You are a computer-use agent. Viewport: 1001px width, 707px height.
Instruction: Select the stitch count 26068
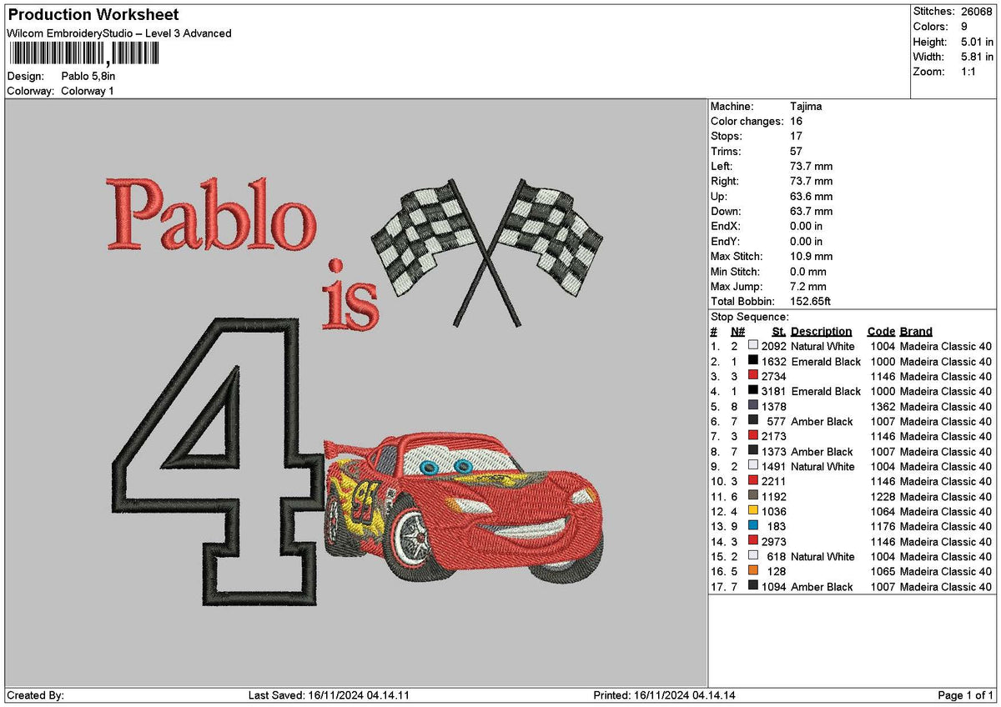click(x=978, y=12)
